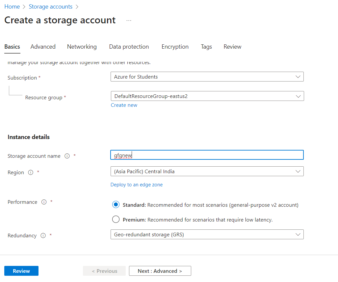Click info icon beside Performance label
Screen dimensions: 338x282
coord(44,202)
